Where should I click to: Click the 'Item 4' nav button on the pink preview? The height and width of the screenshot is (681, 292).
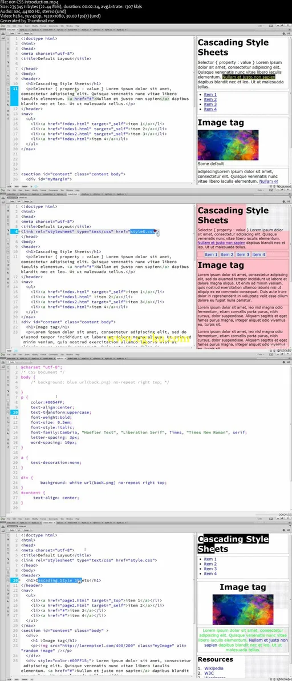(259, 254)
